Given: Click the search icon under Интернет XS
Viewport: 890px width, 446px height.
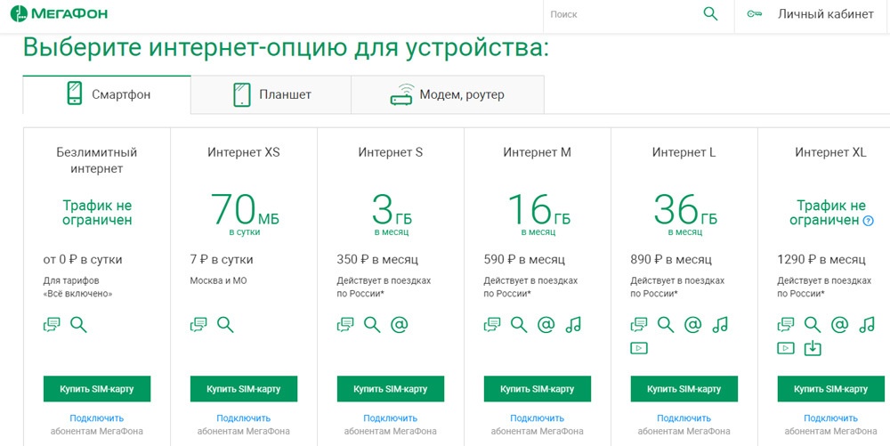Looking at the screenshot, I should tap(225, 325).
